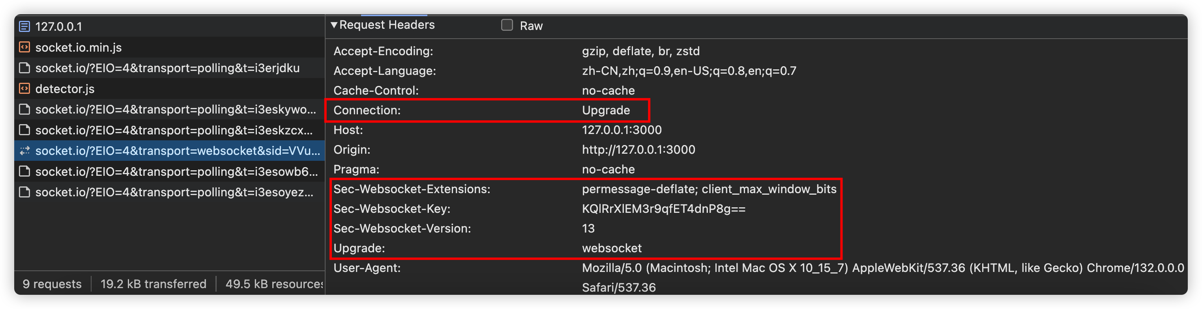This screenshot has width=1202, height=309.
Task: Click the 19.2 kB transferred status text
Action: tap(153, 284)
